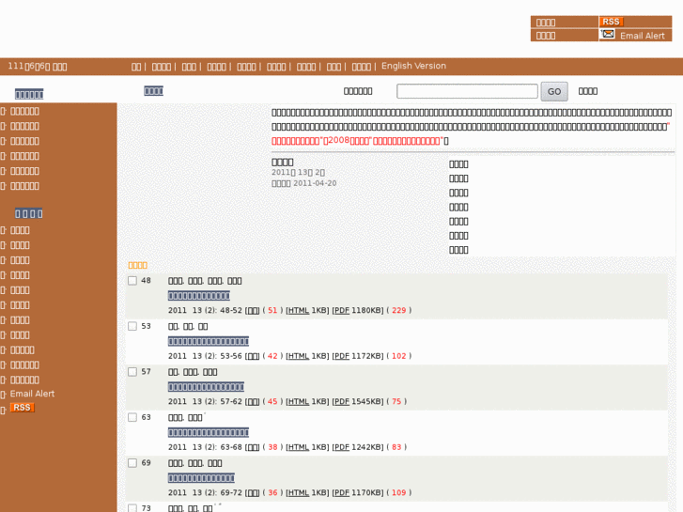Open the HTML version of article 69-72
This screenshot has width=683, height=512.
[x=298, y=492]
